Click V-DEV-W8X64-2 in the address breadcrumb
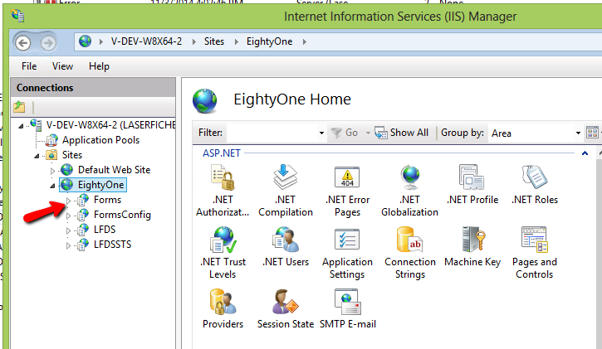 pyautogui.click(x=146, y=41)
